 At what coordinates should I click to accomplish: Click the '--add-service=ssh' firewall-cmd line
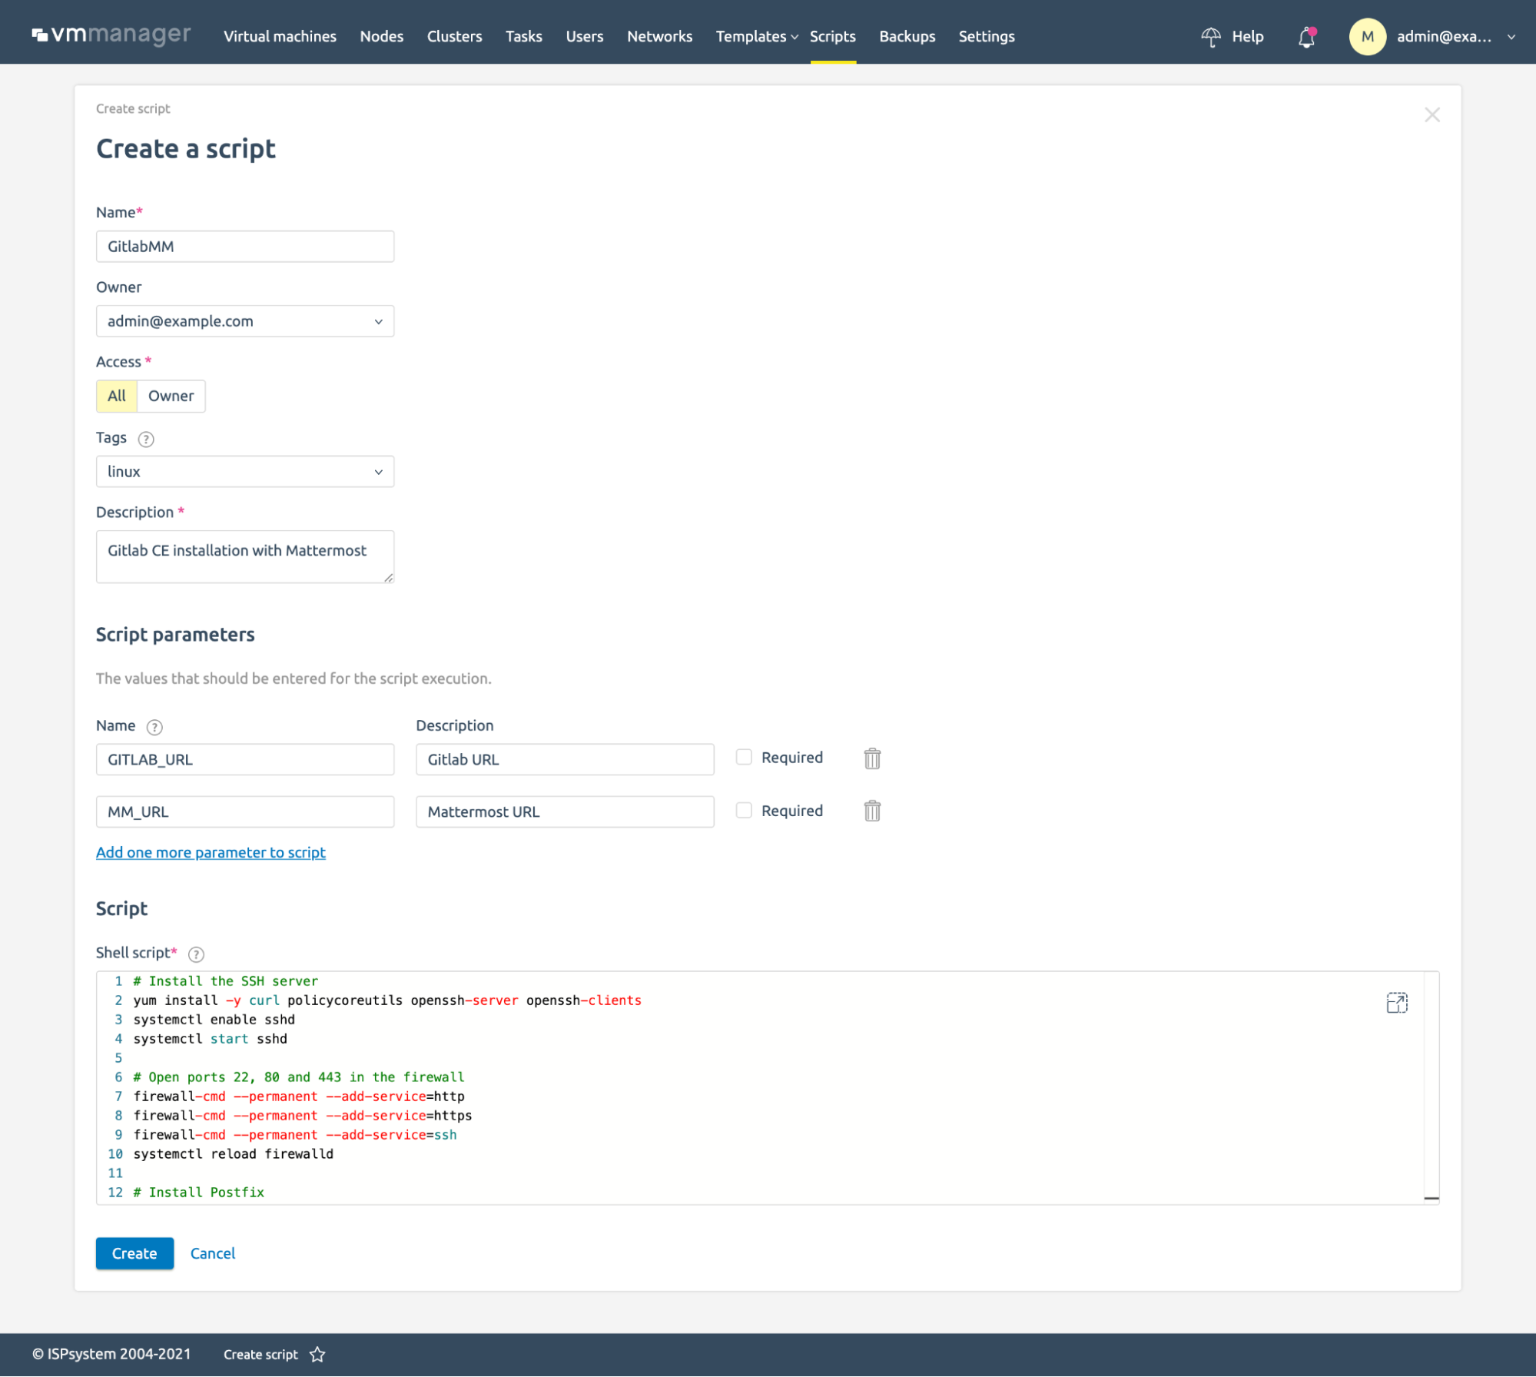295,1135
